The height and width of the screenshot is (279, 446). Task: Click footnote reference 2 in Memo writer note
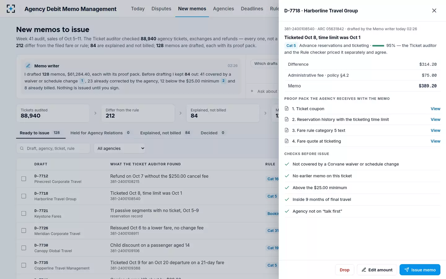[x=223, y=81]
